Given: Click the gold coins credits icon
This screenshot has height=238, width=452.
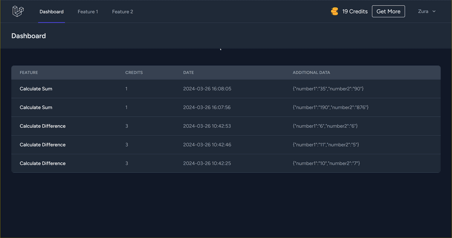Looking at the screenshot, I should click(x=334, y=12).
